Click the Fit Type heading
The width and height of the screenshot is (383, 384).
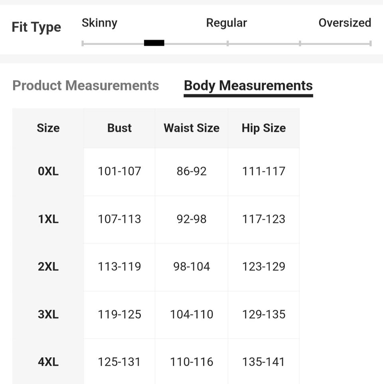click(36, 27)
